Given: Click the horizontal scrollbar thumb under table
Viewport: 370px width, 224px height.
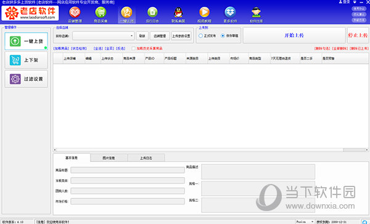Looking at the screenshot, I should coord(354,150).
